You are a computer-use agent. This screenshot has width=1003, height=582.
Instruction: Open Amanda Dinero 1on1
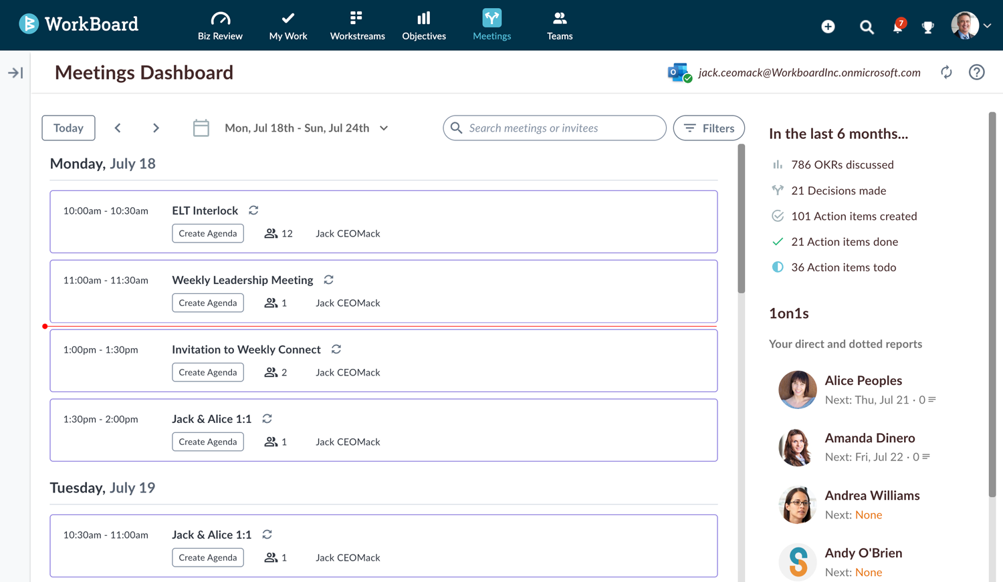point(870,438)
